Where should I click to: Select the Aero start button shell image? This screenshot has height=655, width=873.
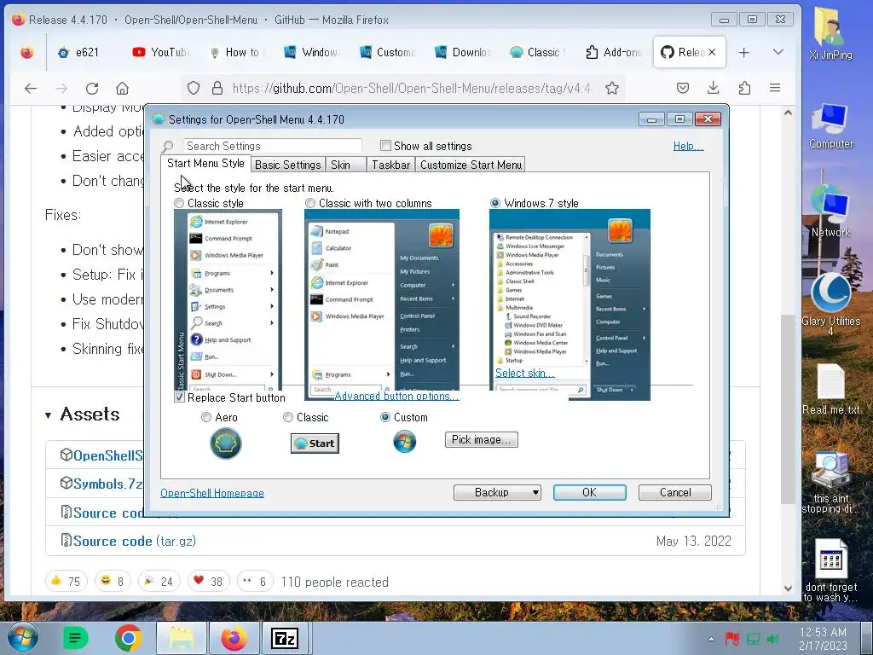pyautogui.click(x=225, y=443)
